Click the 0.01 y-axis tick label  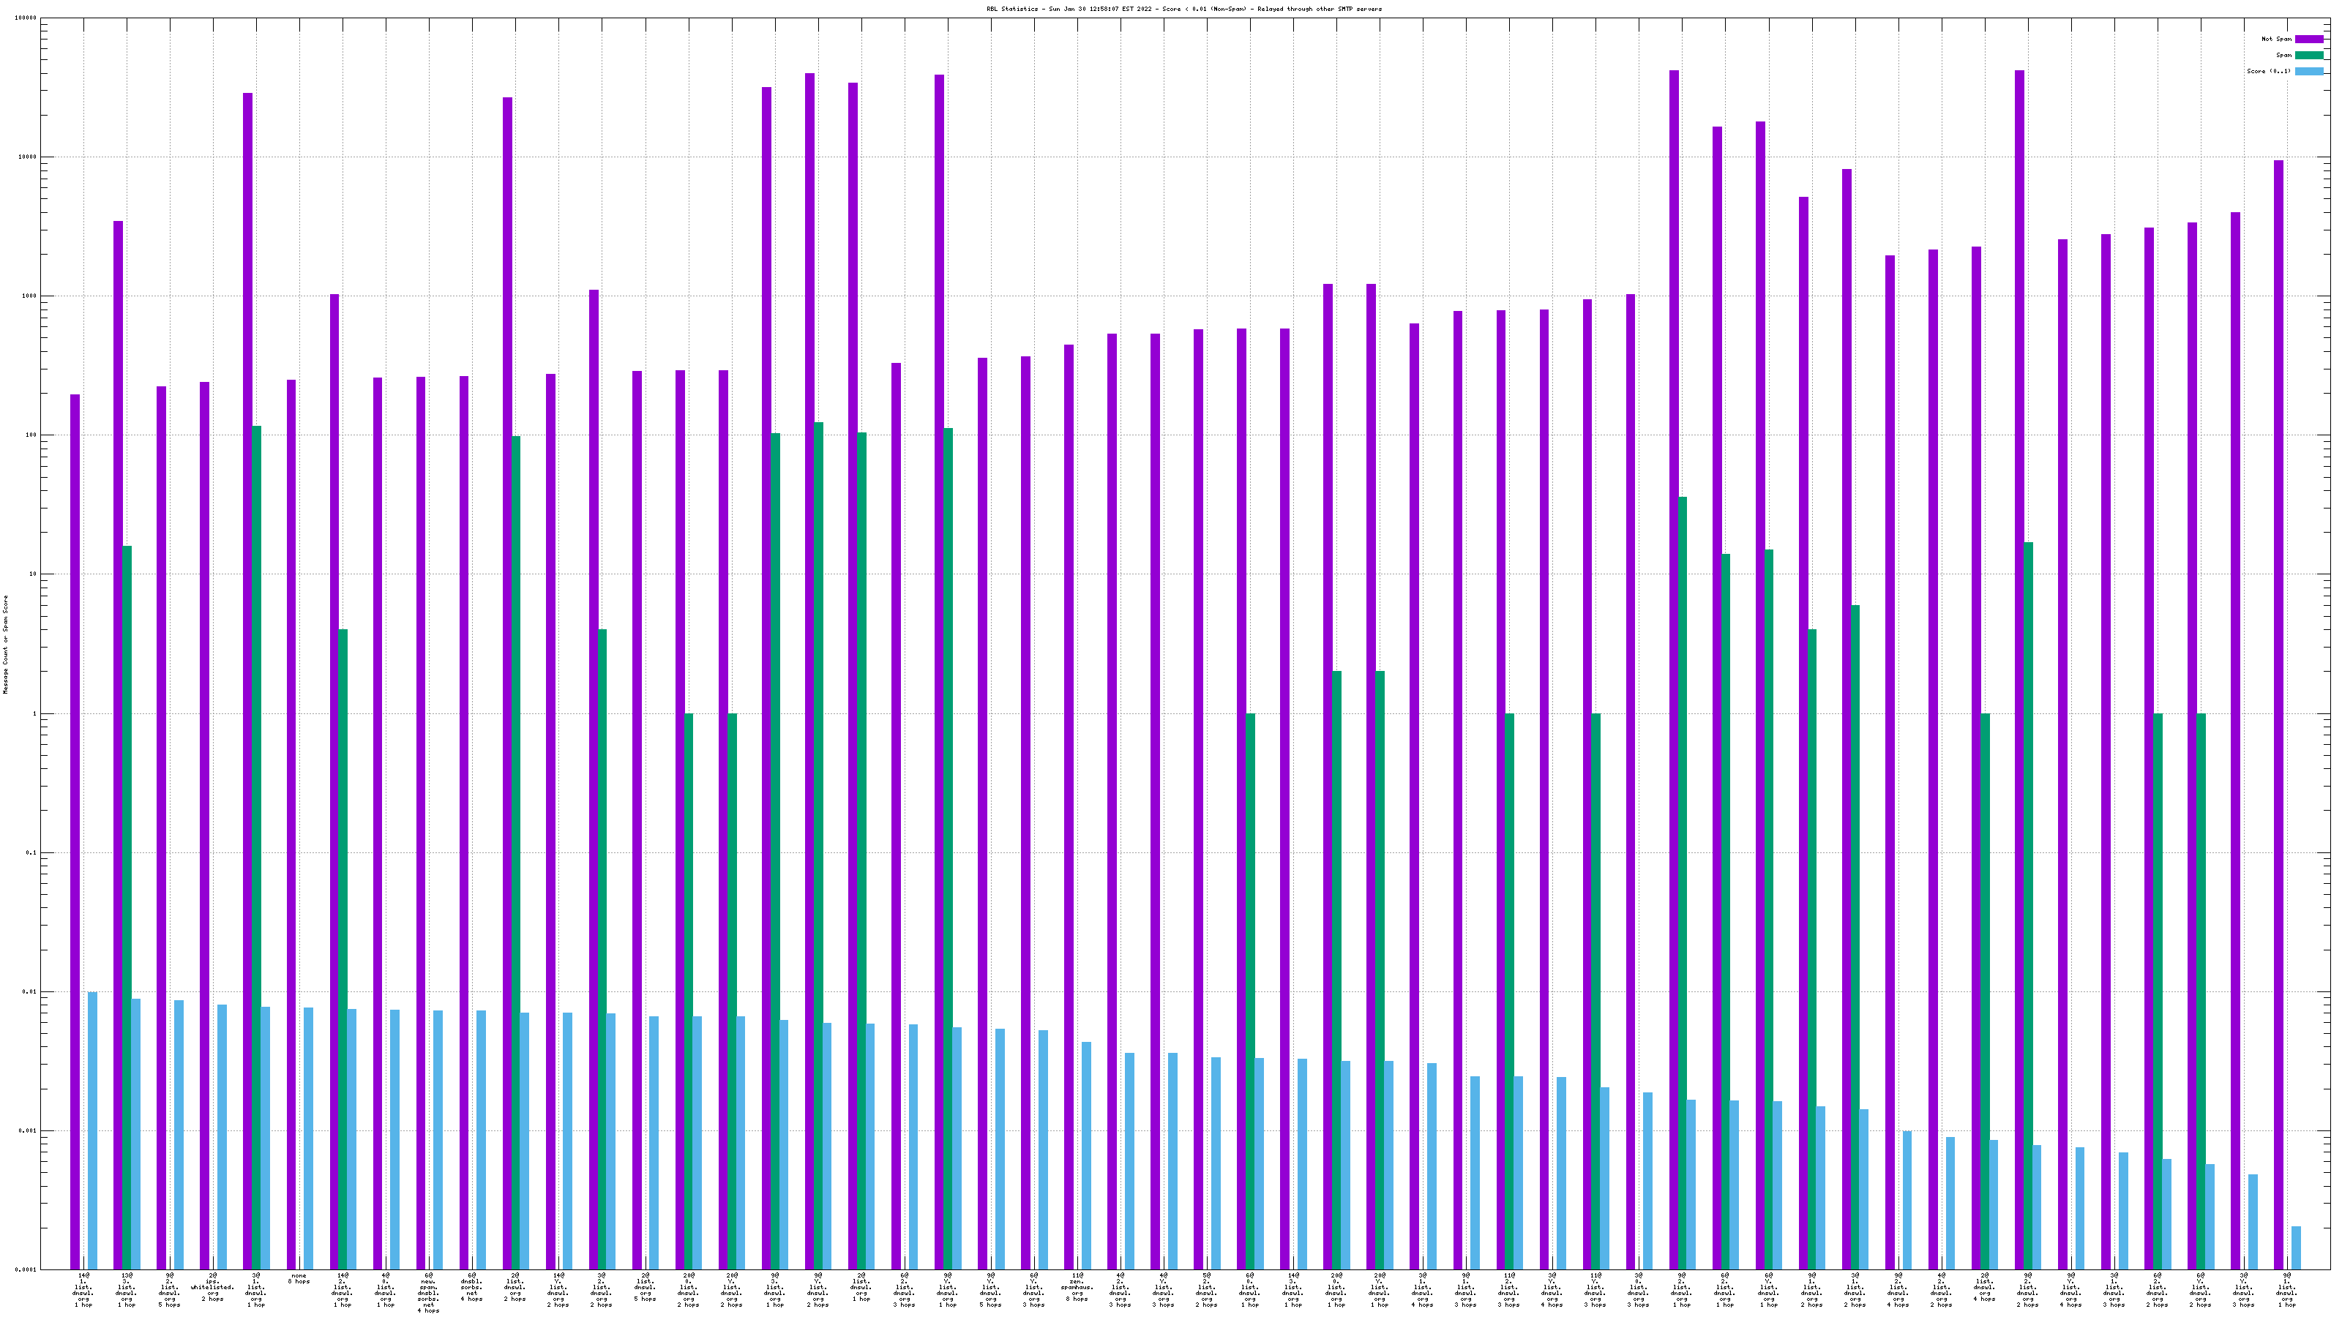[29, 991]
